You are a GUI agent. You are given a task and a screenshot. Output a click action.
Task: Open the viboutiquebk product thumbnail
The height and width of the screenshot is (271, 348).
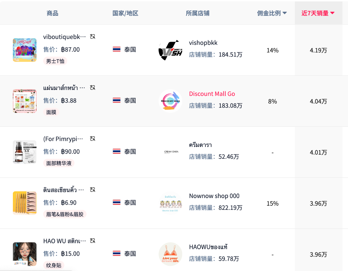click(25, 50)
